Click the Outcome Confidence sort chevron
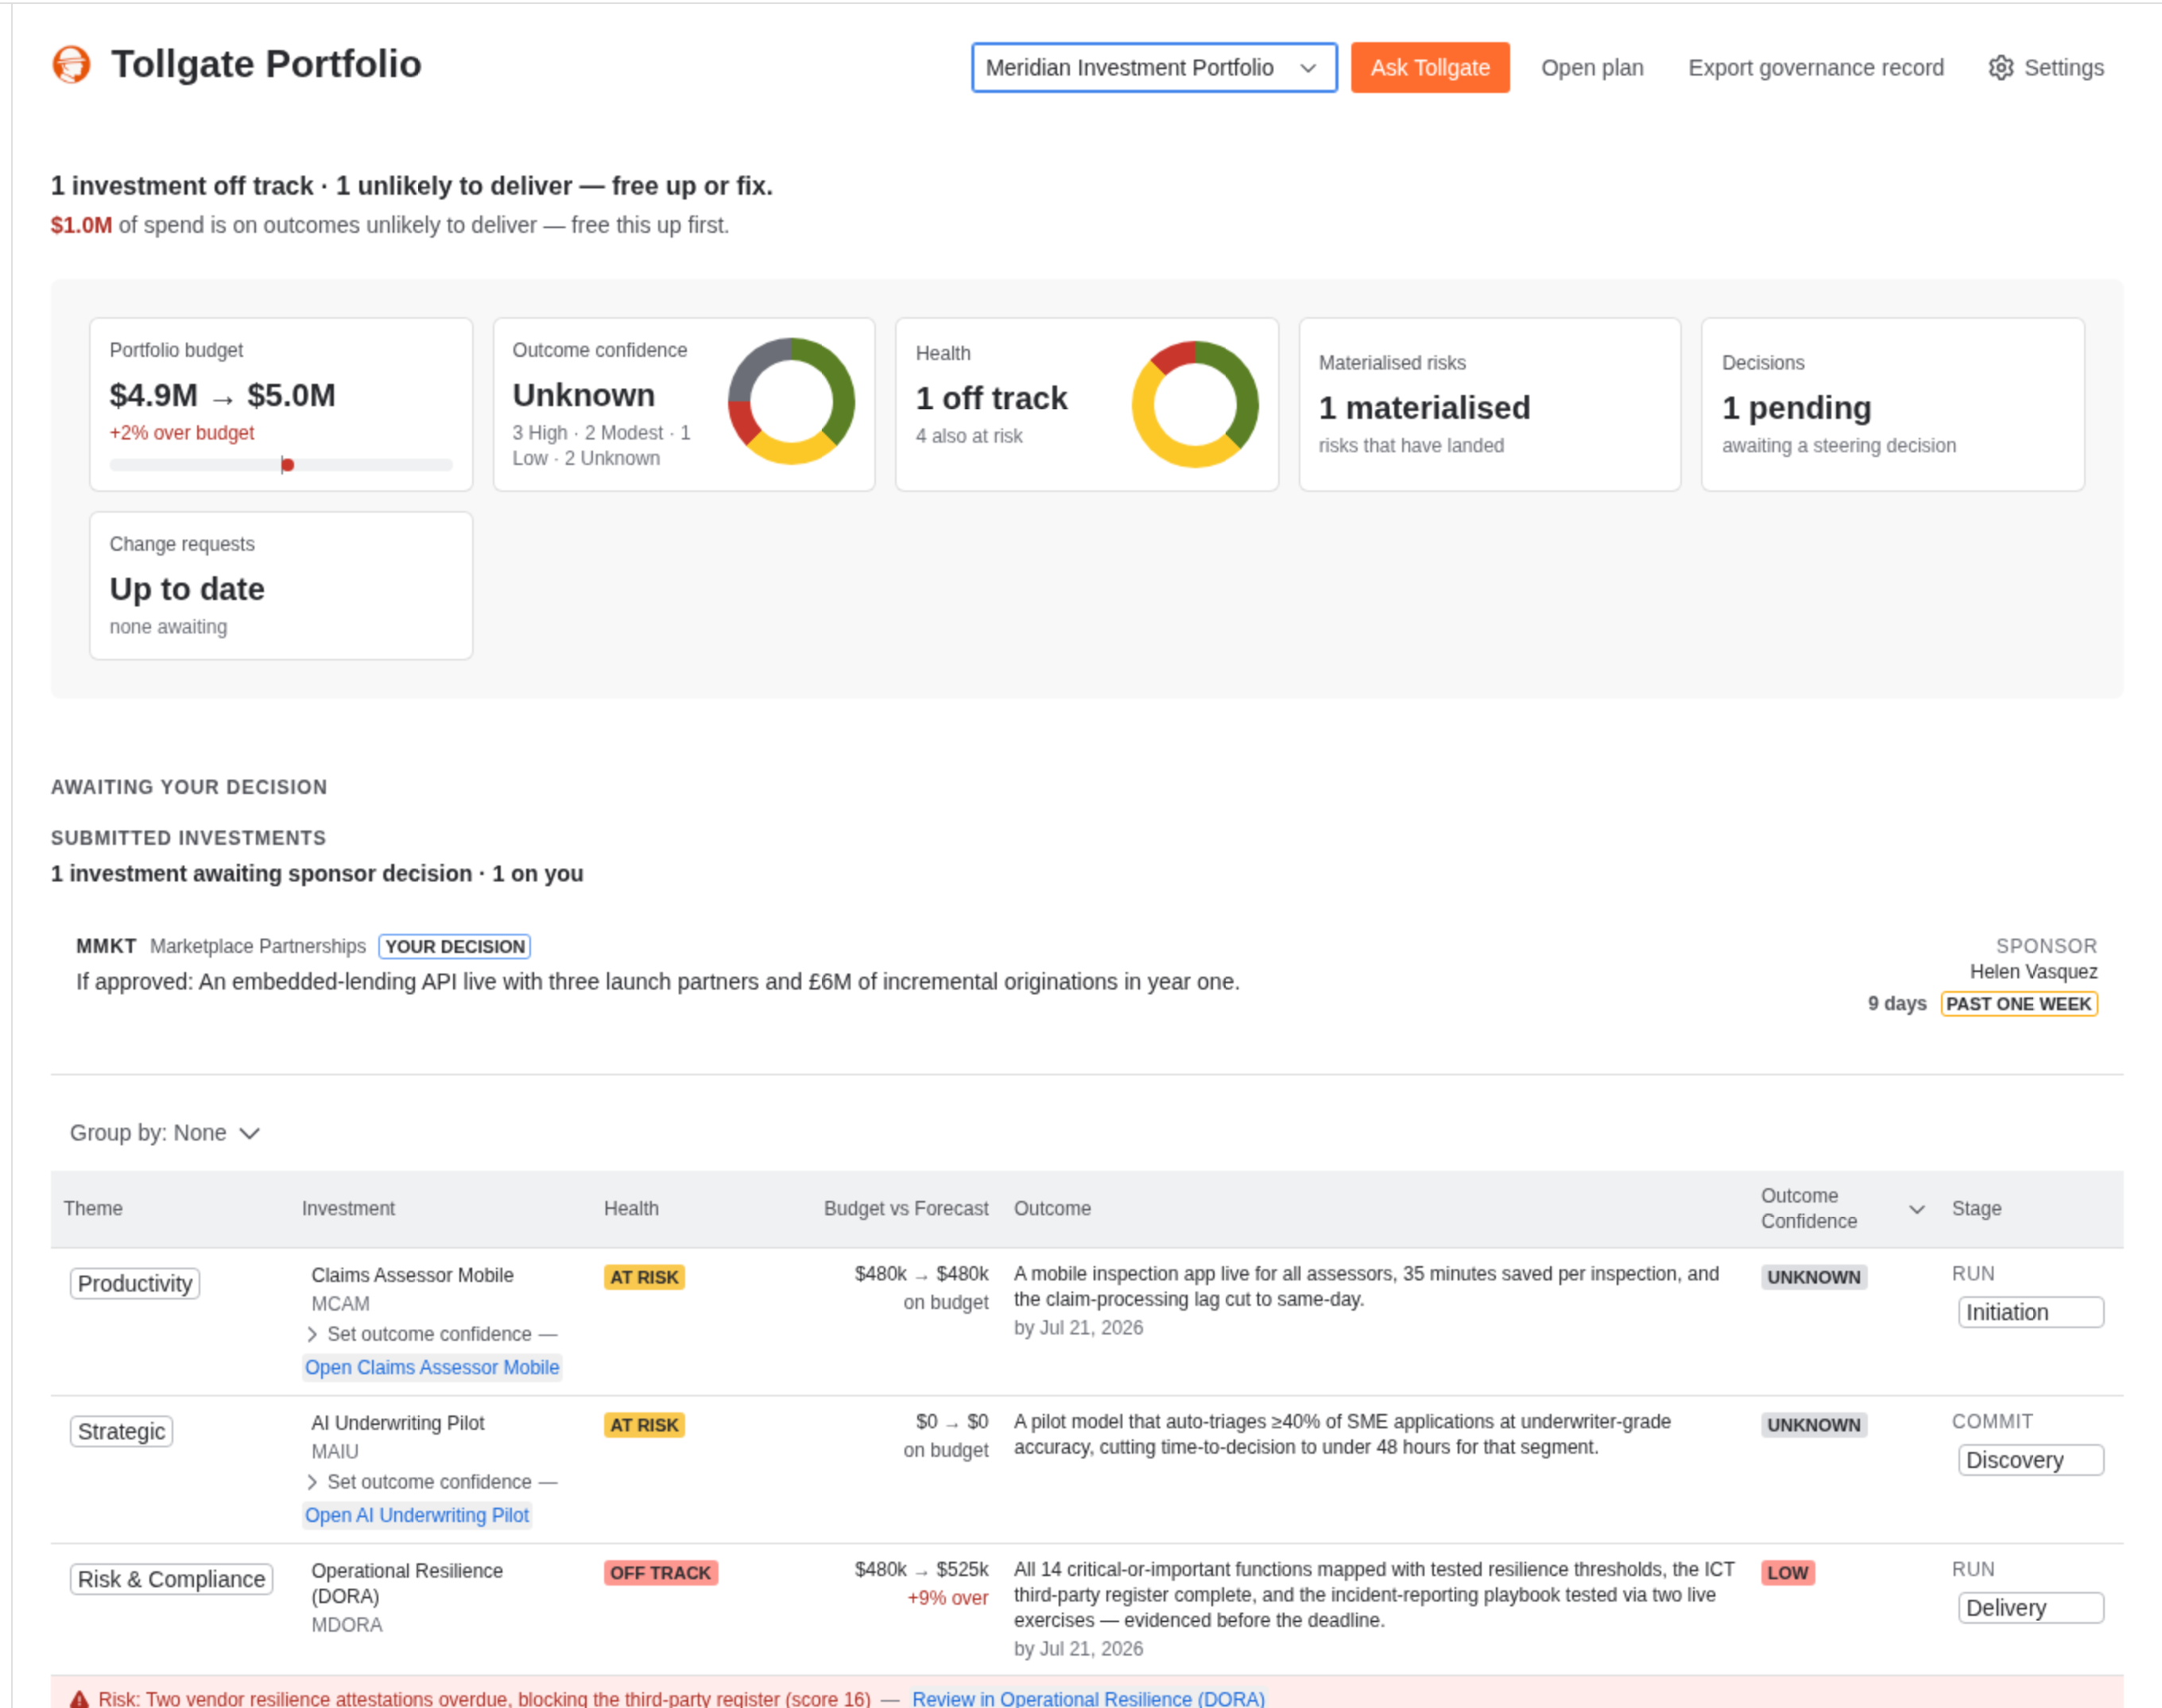Screen dimensions: 2162x1708 [1916, 1209]
